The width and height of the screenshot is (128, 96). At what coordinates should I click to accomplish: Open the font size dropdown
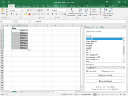(x=26, y=10)
